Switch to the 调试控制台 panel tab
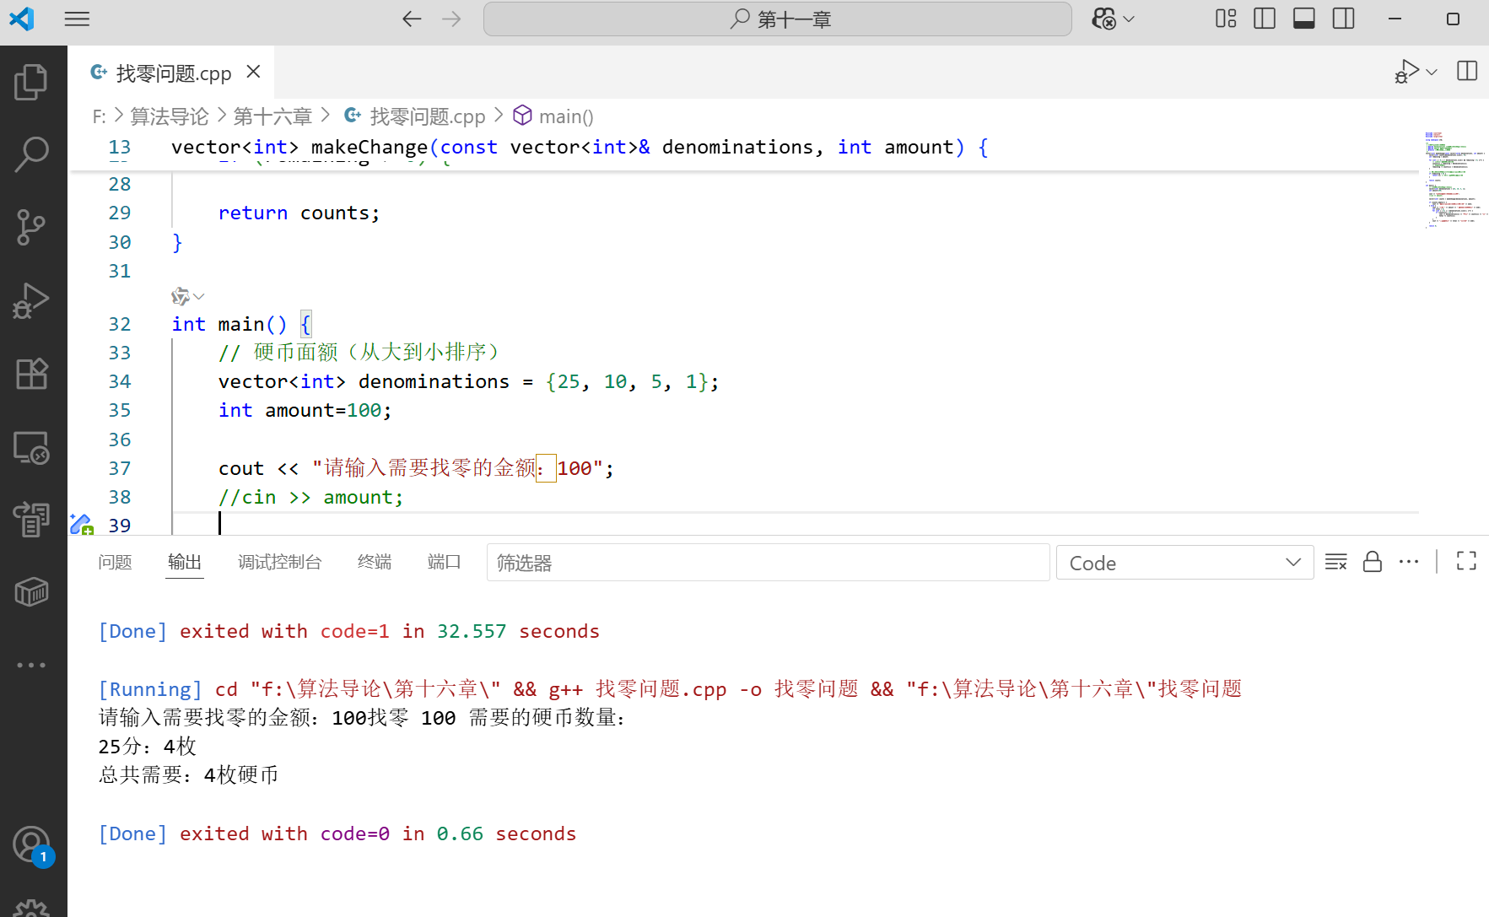The image size is (1489, 917). point(280,562)
